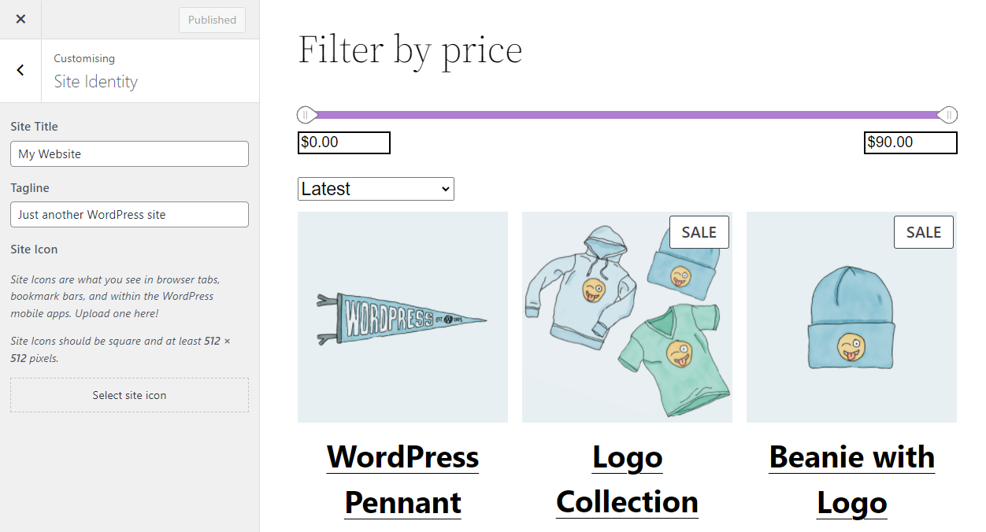Open the Beanie with Logo product image
The image size is (986, 532).
tap(851, 317)
